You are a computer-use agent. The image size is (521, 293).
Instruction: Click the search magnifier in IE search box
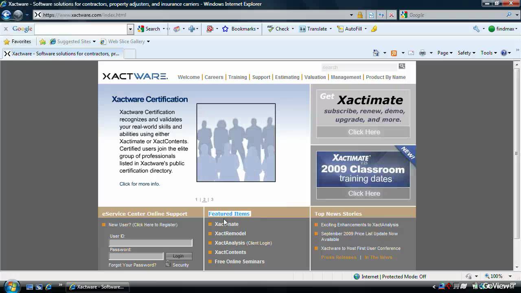[x=509, y=15]
